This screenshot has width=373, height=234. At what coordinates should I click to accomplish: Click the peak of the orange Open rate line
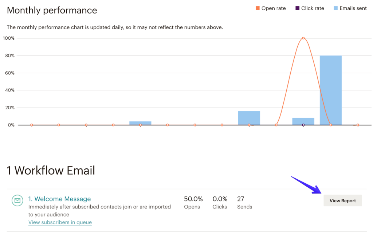pyautogui.click(x=303, y=38)
